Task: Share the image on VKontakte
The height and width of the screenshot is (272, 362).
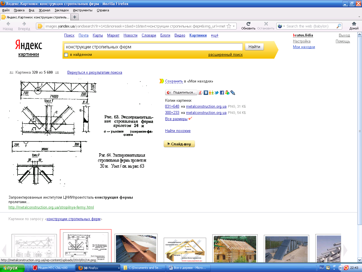Action: (x=206, y=93)
